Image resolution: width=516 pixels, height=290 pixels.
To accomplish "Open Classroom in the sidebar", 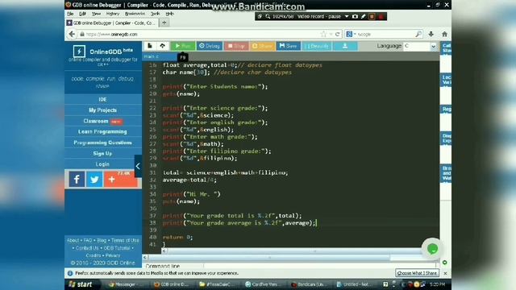I will (x=102, y=121).
